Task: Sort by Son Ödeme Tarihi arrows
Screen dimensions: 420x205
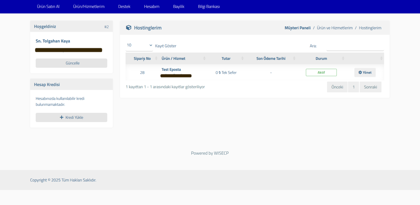Action: (294, 59)
